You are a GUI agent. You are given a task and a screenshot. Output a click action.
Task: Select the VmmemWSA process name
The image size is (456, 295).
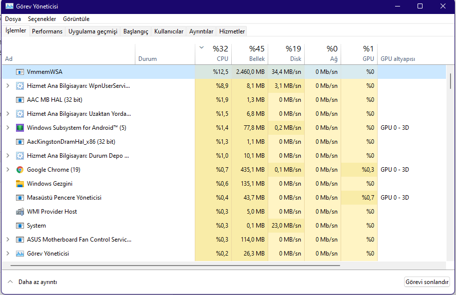[x=44, y=72]
